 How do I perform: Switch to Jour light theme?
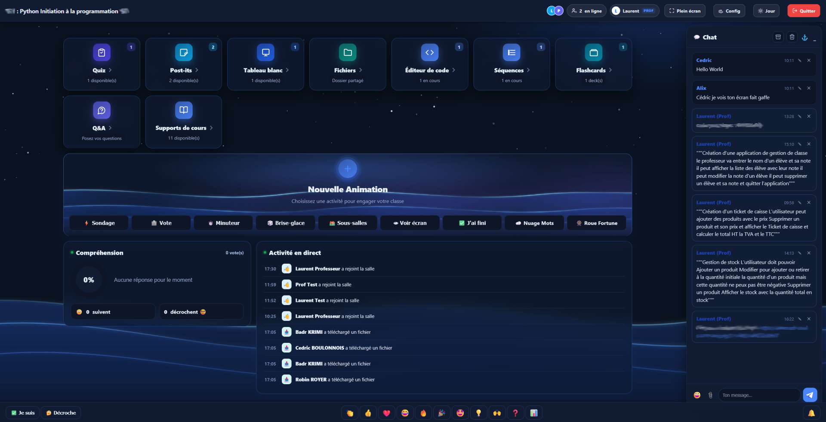(766, 11)
